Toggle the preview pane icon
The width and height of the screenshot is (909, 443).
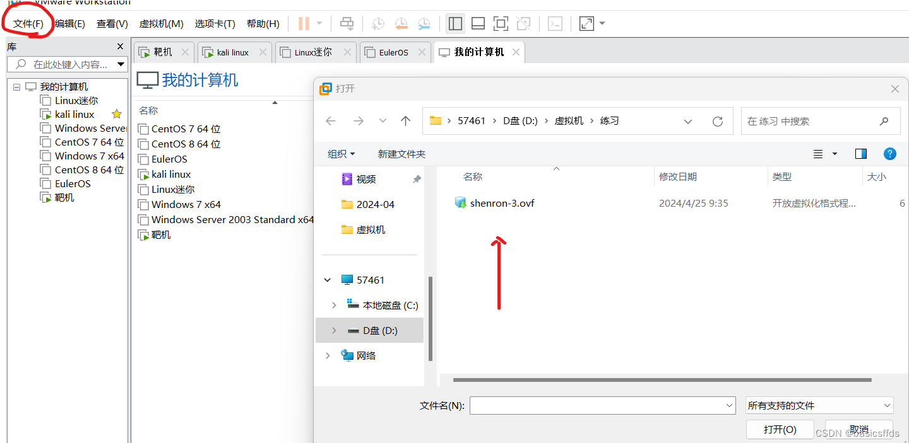coord(861,154)
